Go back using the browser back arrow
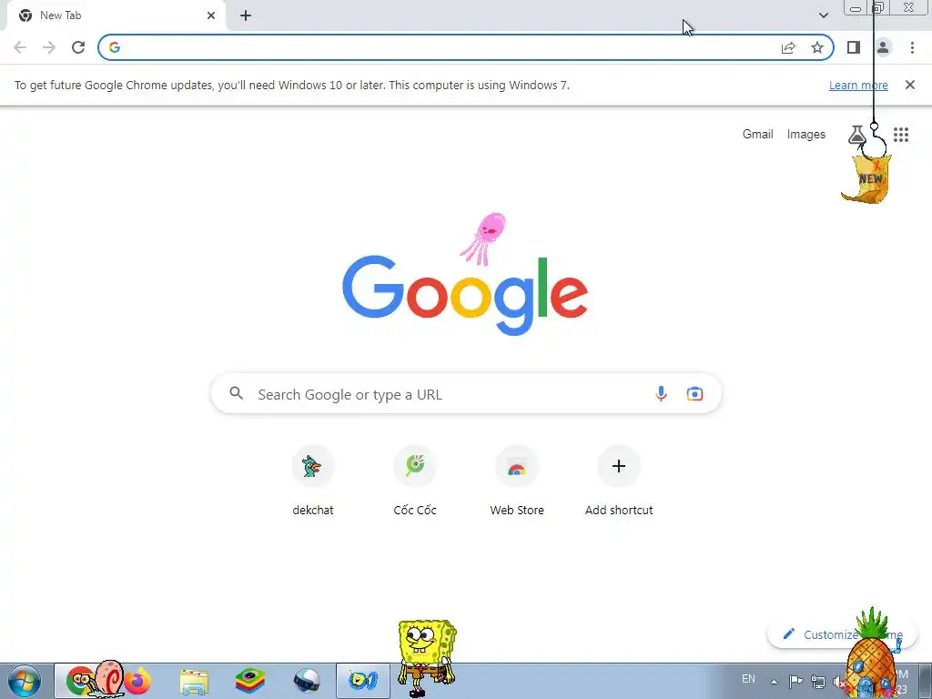The height and width of the screenshot is (699, 932). tap(20, 47)
